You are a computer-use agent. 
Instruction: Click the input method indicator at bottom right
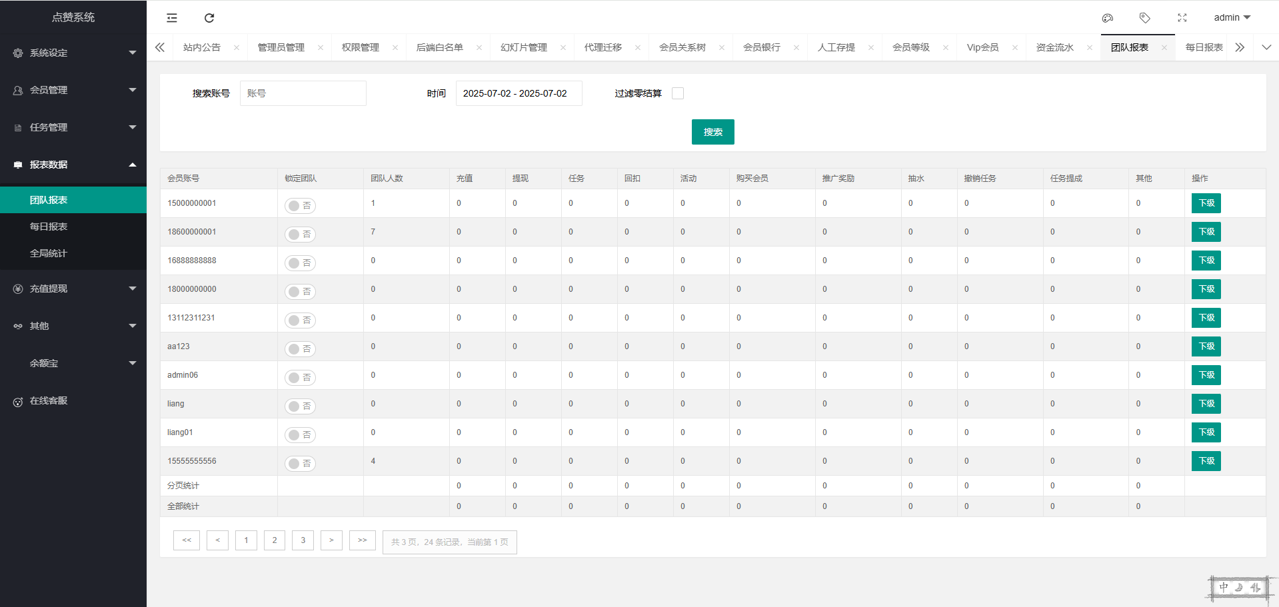click(1240, 588)
